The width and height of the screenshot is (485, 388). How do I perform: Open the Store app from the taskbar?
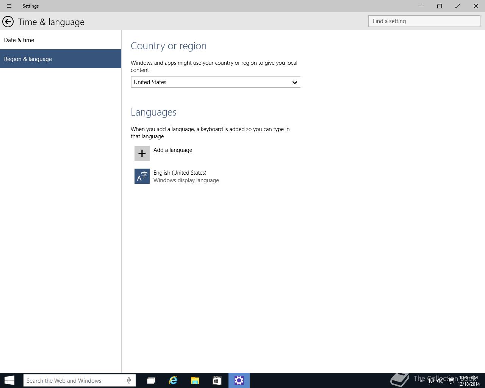[217, 380]
